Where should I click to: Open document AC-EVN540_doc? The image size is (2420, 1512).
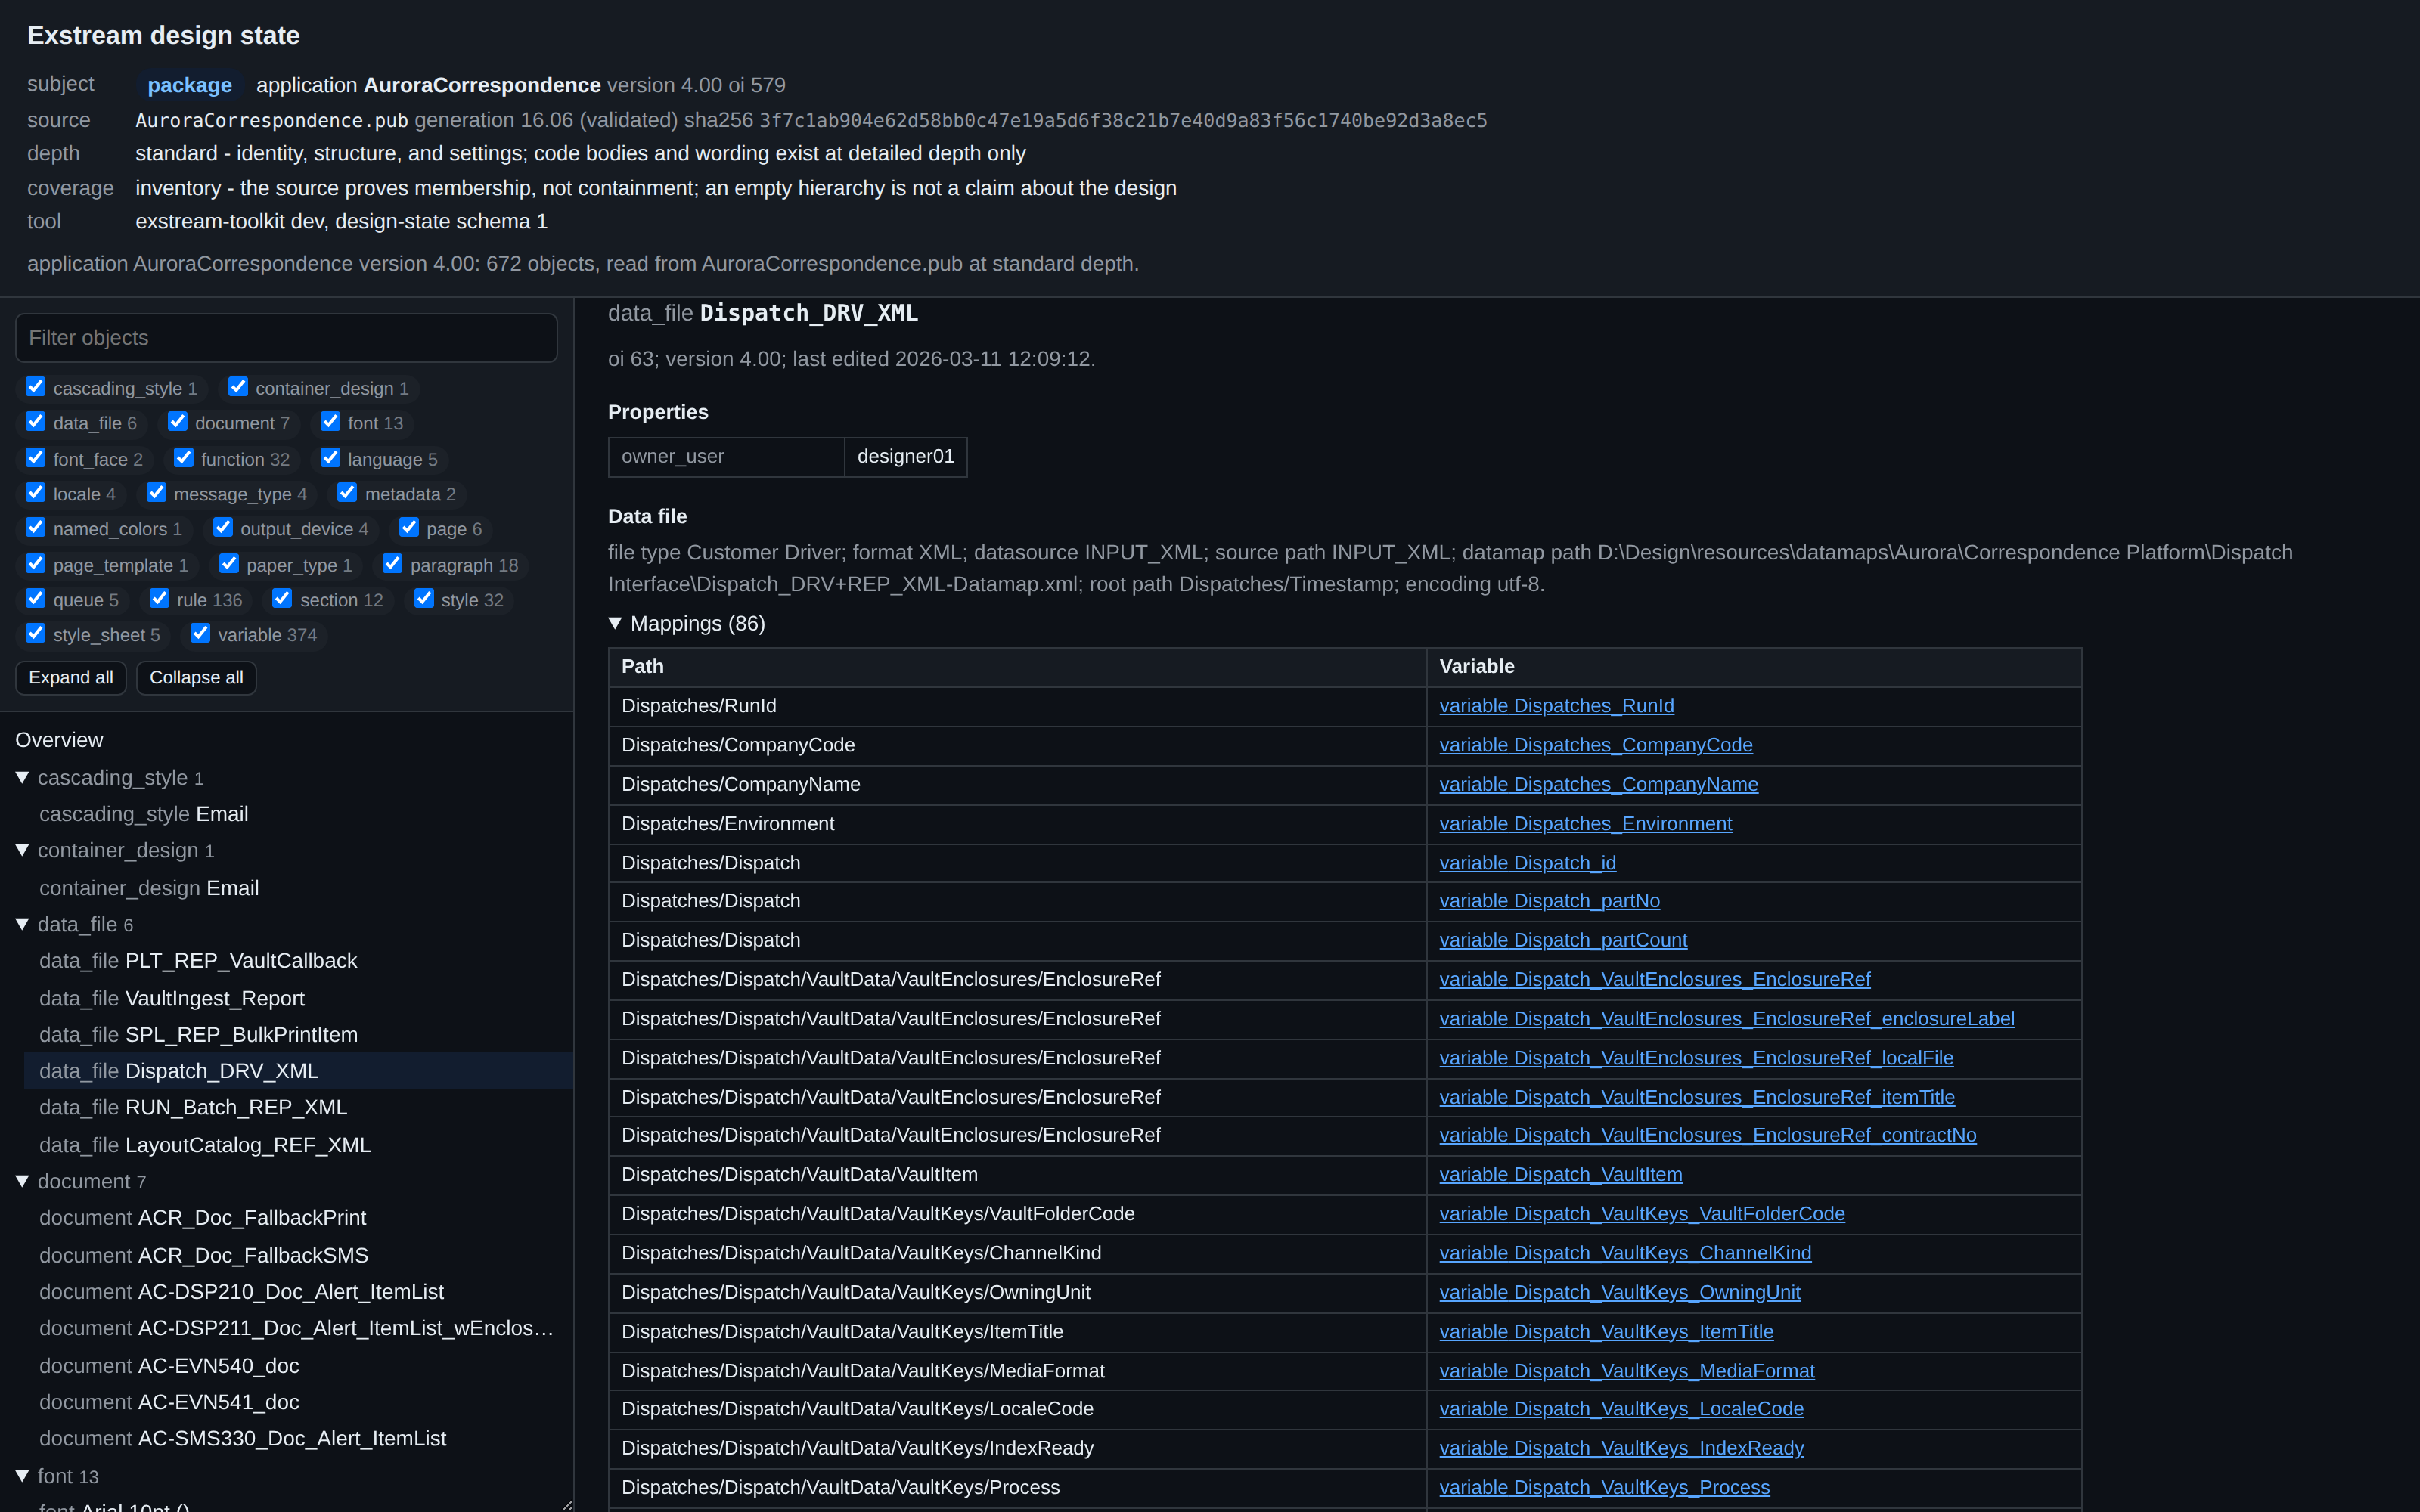(x=169, y=1366)
